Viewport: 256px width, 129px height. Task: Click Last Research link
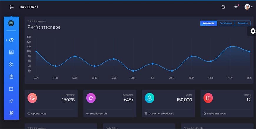(98, 113)
